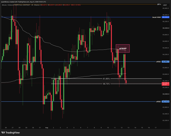The image size is (171, 136).
Task: Select the Bitcoin / TetherUS PERPETUAL CONTRACT title
Action: click(x=16, y=5)
